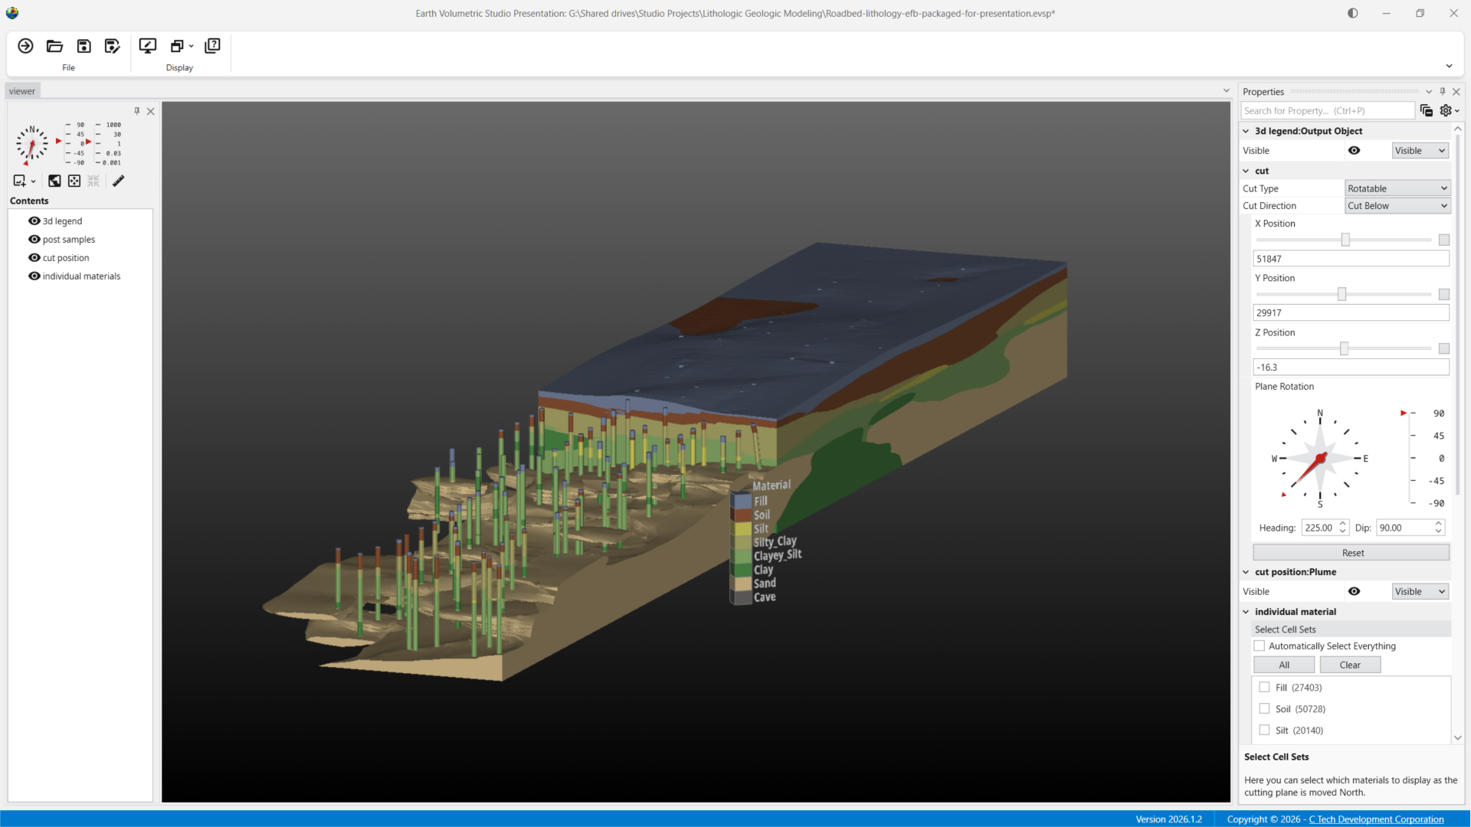The height and width of the screenshot is (827, 1471).
Task: Click the Clear button in Select Cell Sets
Action: [x=1349, y=664]
